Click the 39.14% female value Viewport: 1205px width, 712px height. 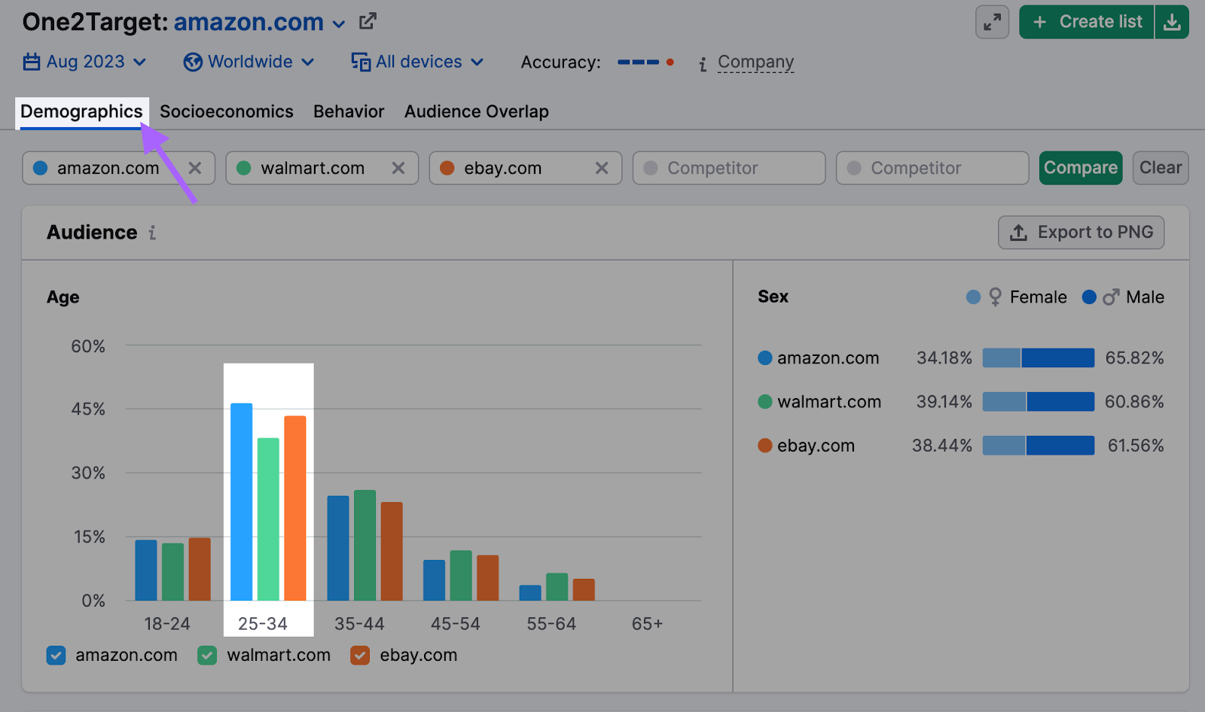click(x=944, y=402)
